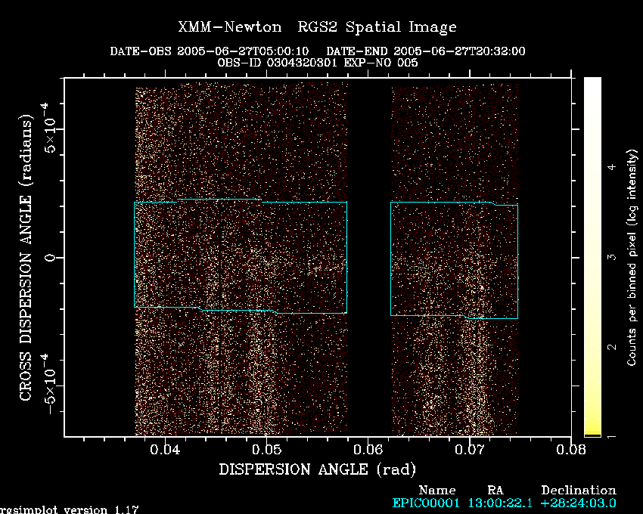Click the log intensity color bar

tap(592, 256)
